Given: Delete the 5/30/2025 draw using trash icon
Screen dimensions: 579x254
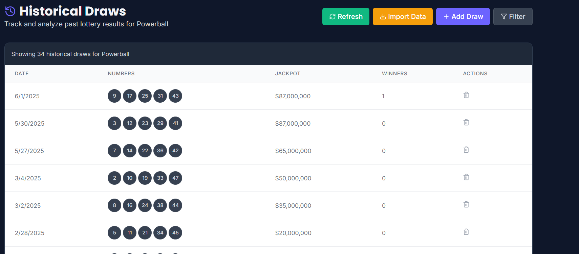Looking at the screenshot, I should click(x=466, y=122).
